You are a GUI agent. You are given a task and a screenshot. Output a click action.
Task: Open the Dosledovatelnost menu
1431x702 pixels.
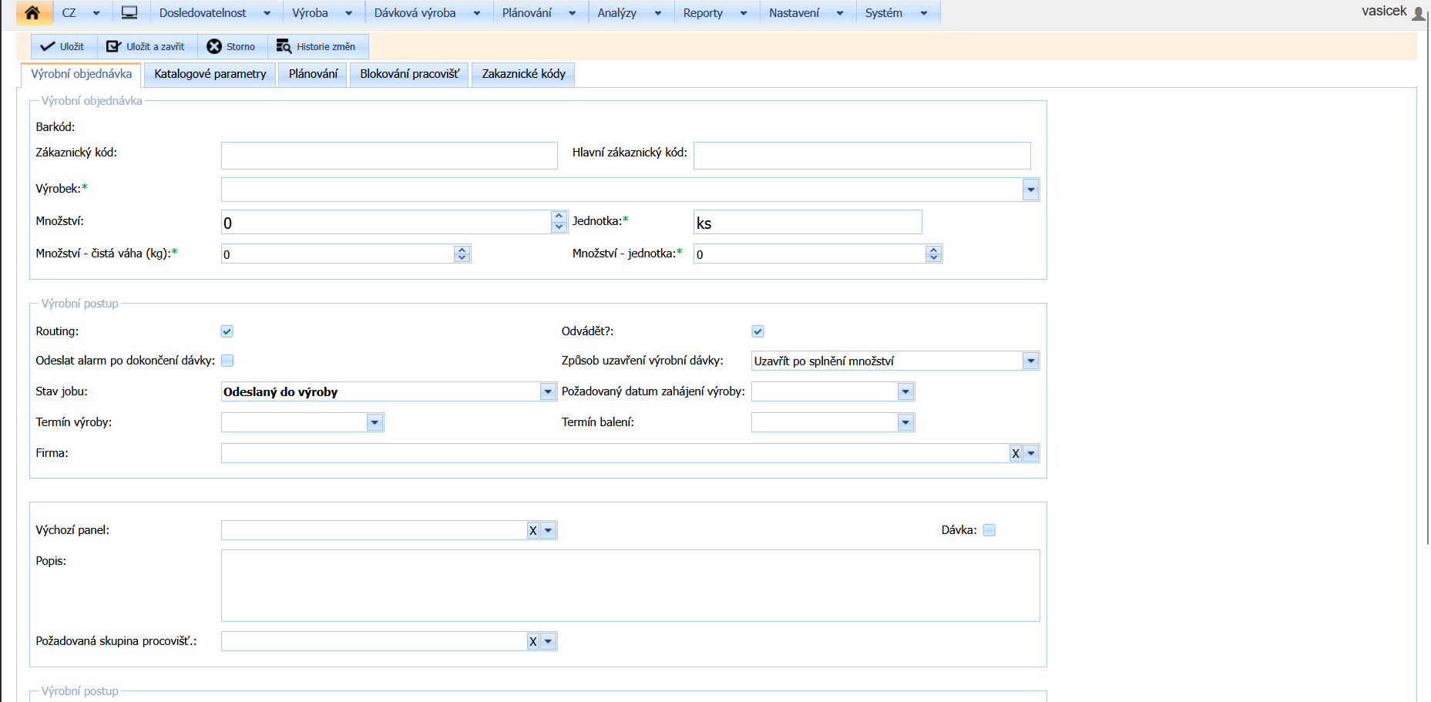point(203,13)
